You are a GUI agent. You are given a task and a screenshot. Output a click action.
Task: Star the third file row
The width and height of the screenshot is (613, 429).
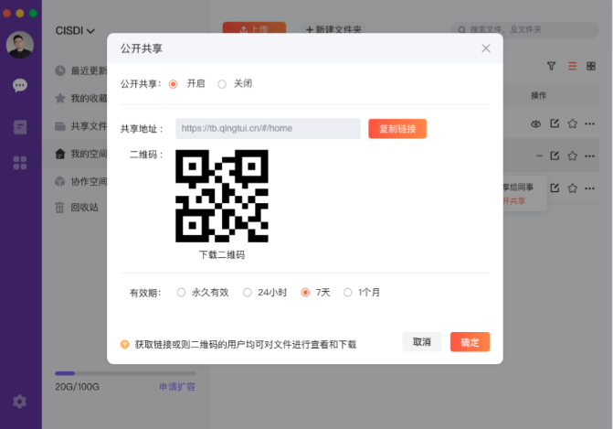click(x=572, y=188)
